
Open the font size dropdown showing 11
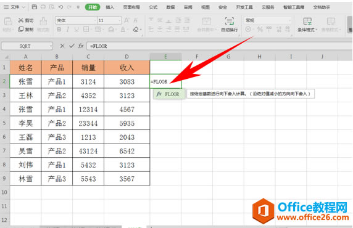click(120, 20)
